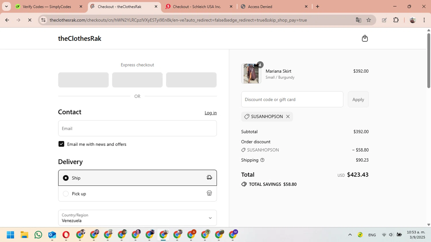431x242 pixels.
Task: Click the TOTAL SAVINGS $58.80 label
Action: click(x=273, y=184)
